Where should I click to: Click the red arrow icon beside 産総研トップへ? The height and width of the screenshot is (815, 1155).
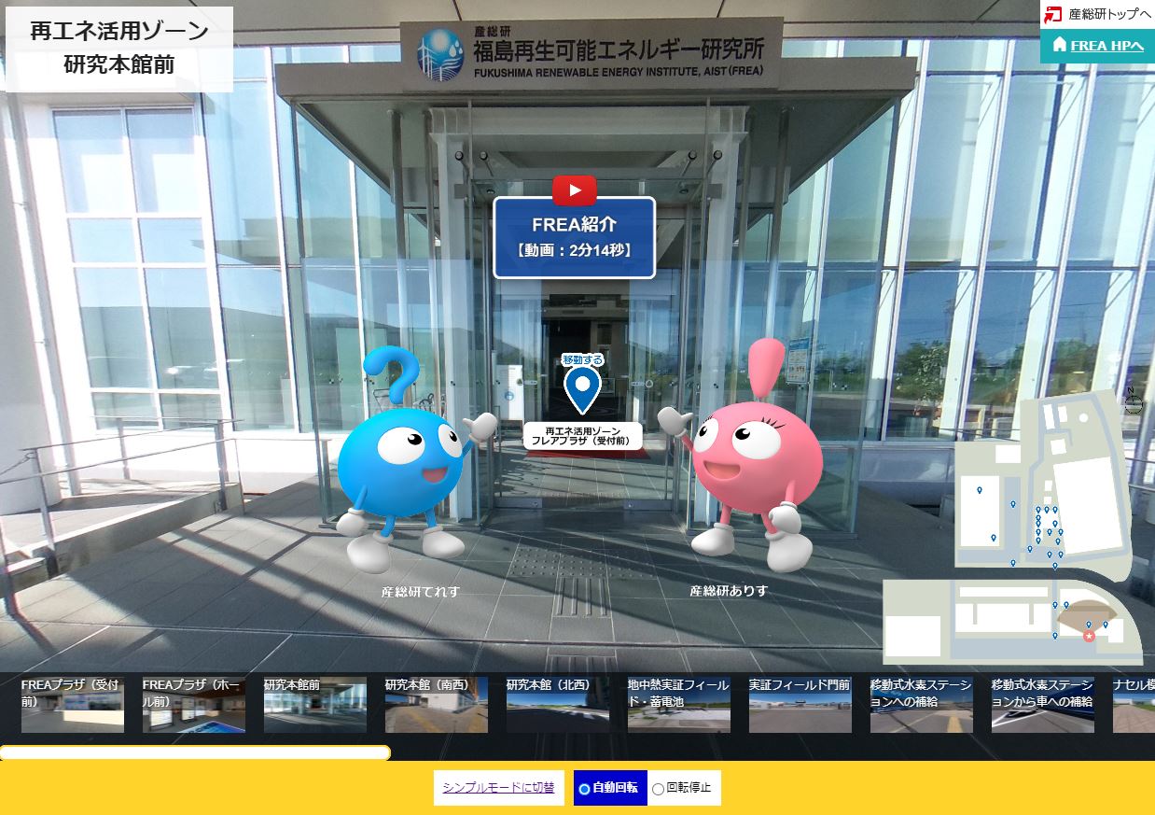(x=1053, y=14)
